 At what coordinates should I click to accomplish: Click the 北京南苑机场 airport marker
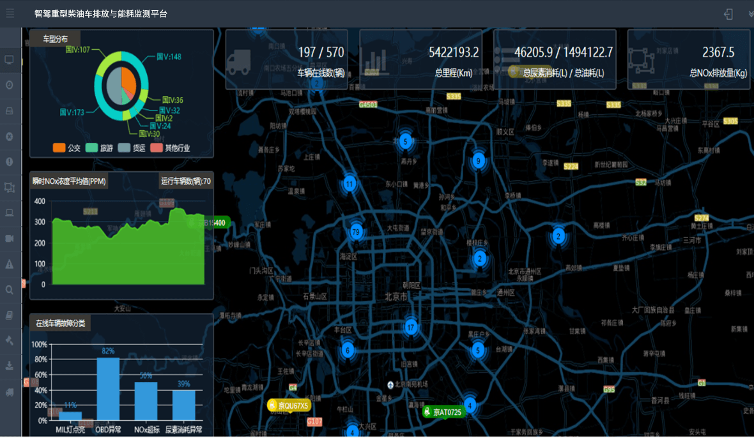pyautogui.click(x=390, y=385)
